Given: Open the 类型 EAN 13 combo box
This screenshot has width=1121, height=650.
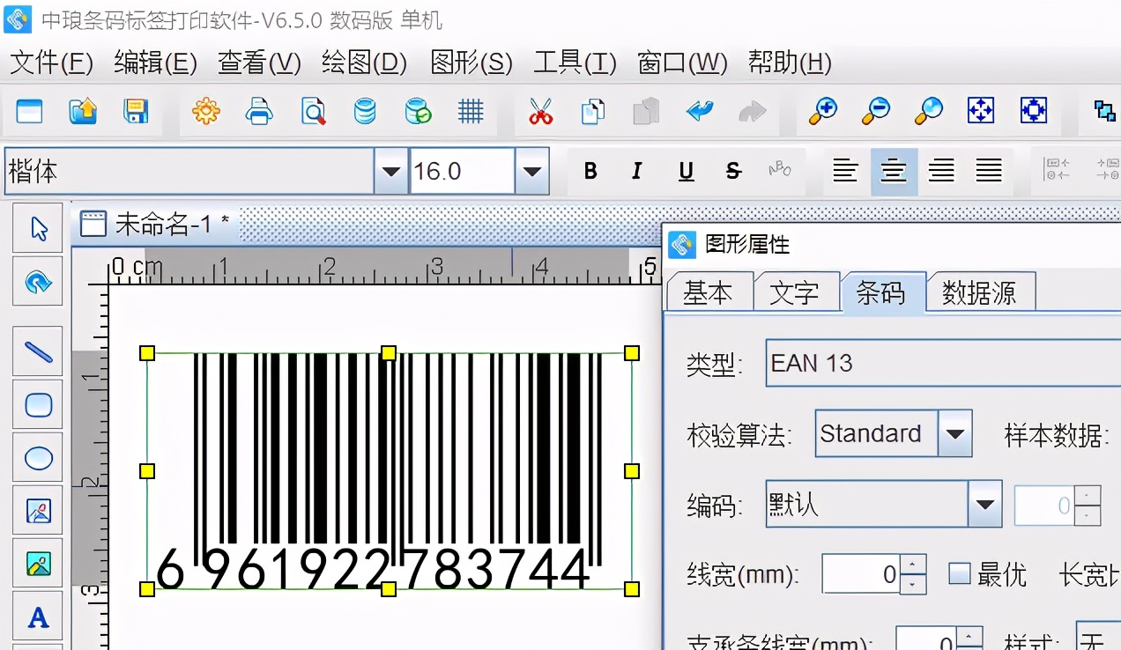Looking at the screenshot, I should 943,363.
